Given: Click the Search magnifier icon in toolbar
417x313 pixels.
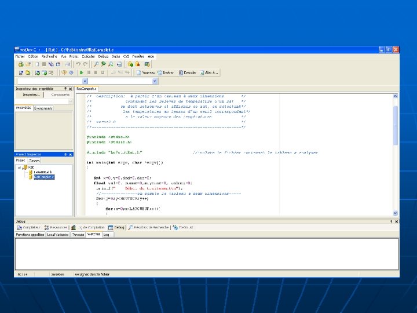Looking at the screenshot, I should (96, 64).
